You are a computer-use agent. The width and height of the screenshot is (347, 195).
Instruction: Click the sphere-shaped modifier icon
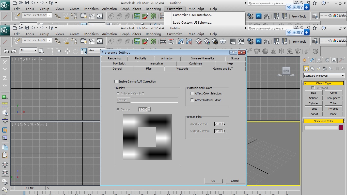pos(265,52)
